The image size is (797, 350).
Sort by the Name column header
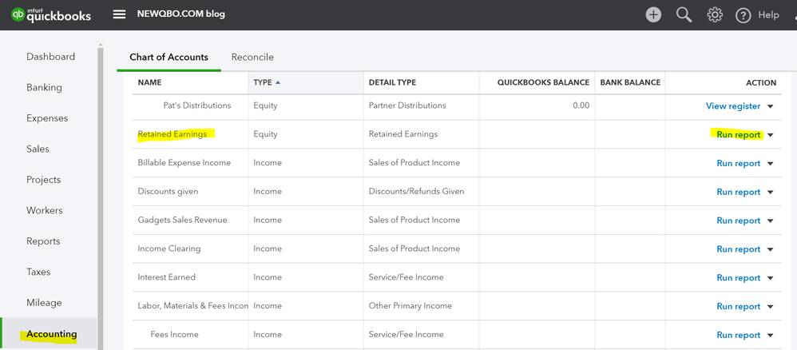pyautogui.click(x=150, y=82)
